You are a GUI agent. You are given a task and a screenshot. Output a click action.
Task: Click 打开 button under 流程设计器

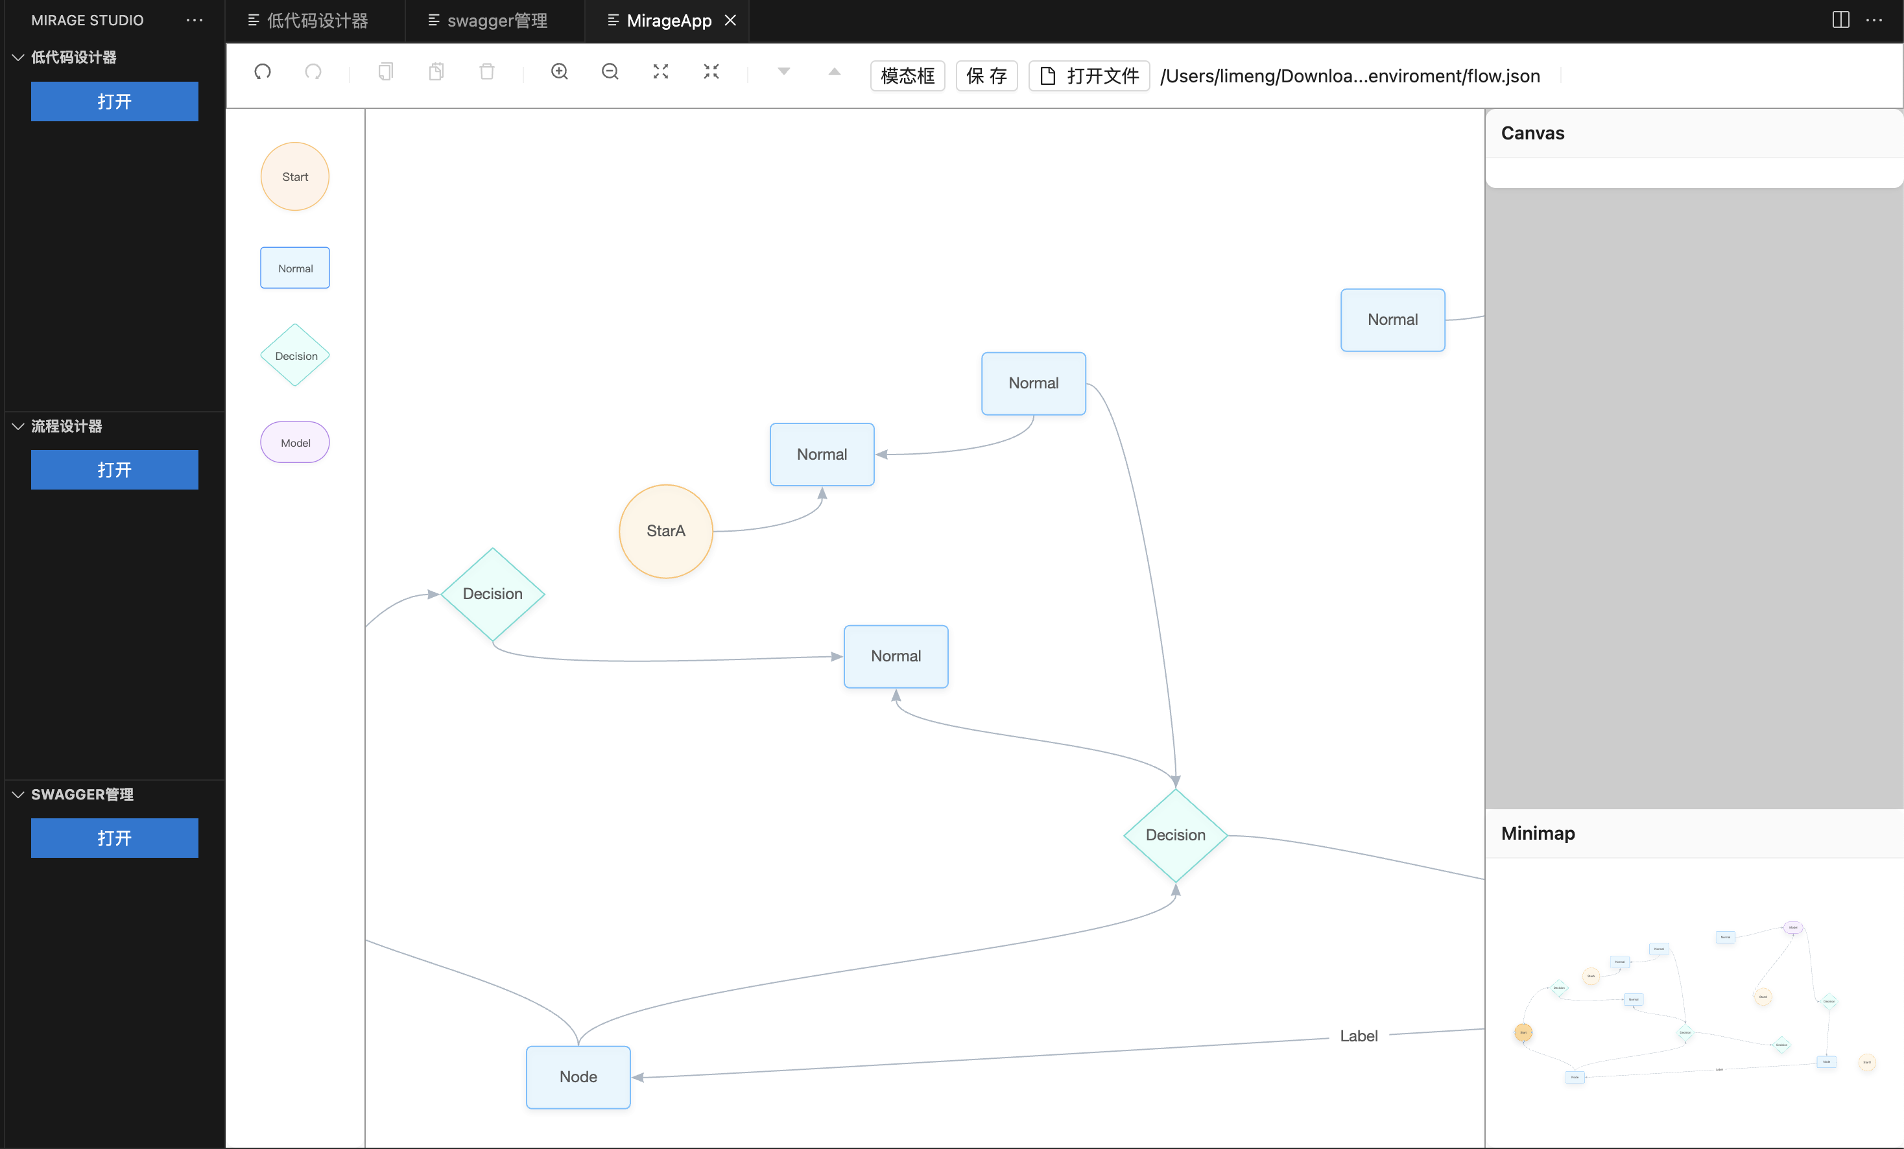tap(114, 470)
